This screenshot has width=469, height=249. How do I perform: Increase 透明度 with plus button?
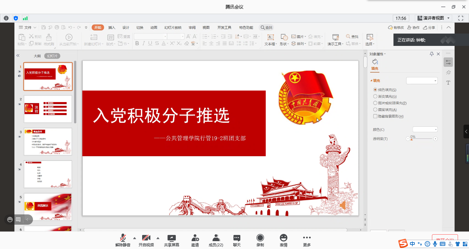click(x=435, y=139)
